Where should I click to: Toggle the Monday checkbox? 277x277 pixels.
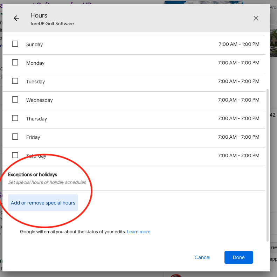click(x=15, y=62)
